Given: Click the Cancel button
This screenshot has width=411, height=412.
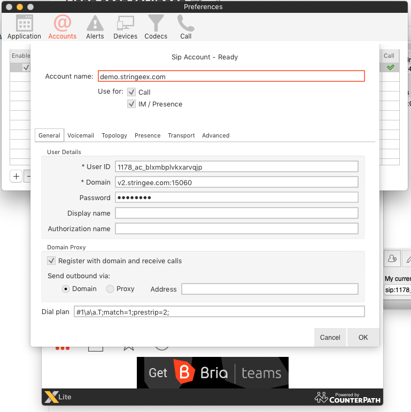Looking at the screenshot, I should coord(330,338).
